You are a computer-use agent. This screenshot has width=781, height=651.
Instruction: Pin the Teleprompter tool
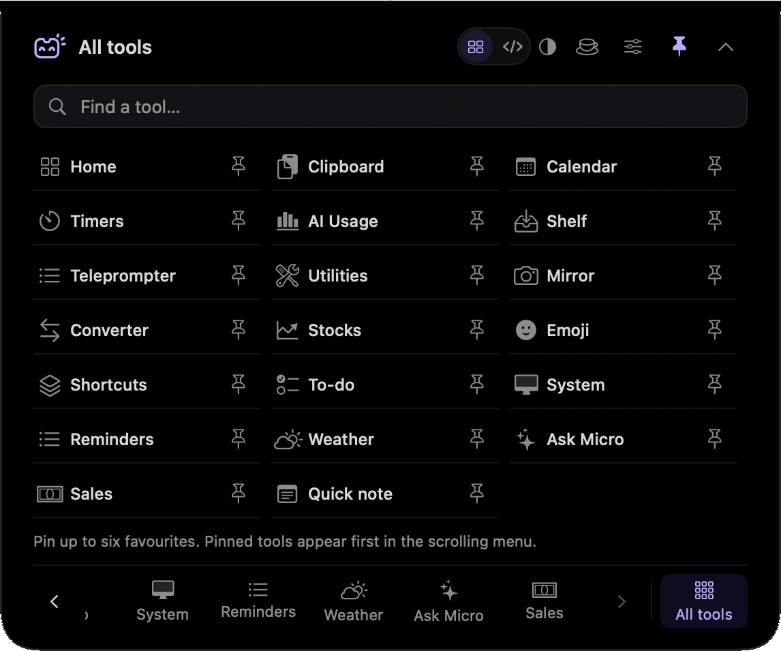239,275
